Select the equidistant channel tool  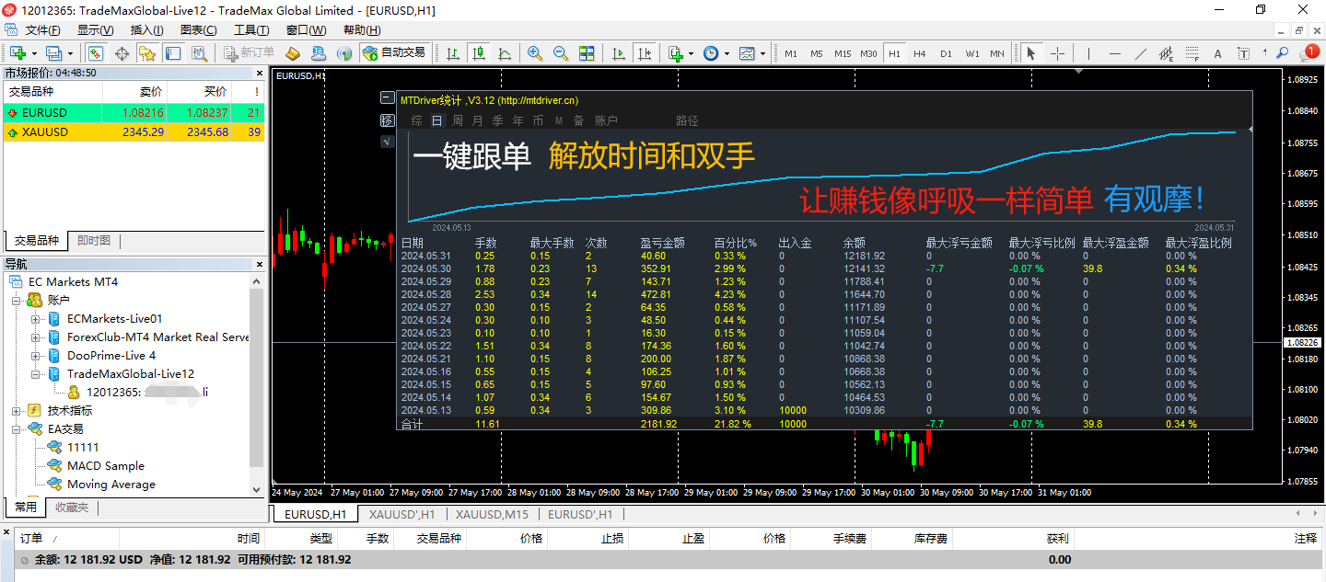[x=1167, y=53]
